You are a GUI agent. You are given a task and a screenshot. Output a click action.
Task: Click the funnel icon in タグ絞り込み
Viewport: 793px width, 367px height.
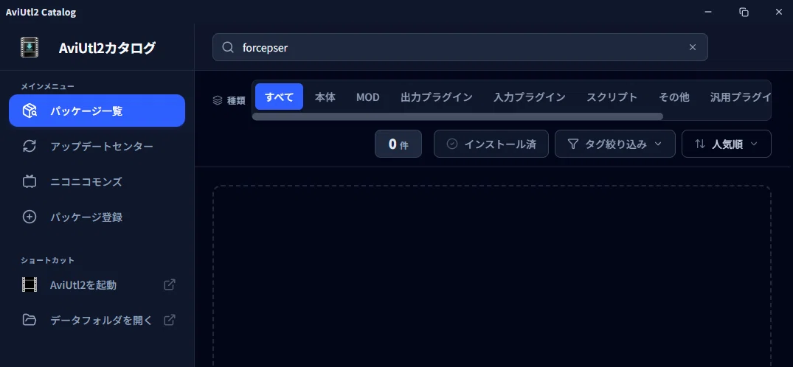(x=572, y=144)
